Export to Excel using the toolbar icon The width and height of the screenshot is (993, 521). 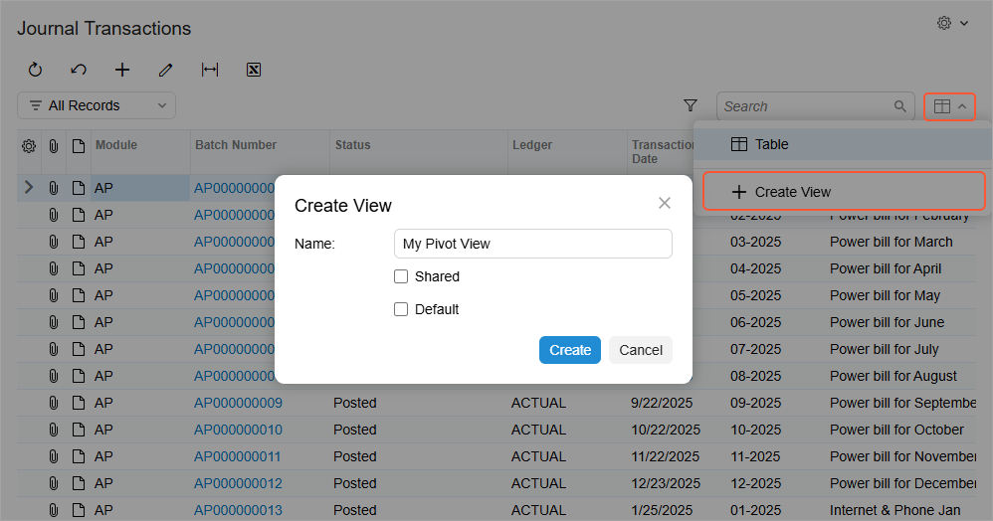click(254, 70)
